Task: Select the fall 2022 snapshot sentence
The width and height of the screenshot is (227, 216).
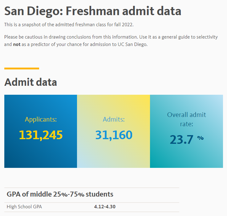Action: pos(69,25)
